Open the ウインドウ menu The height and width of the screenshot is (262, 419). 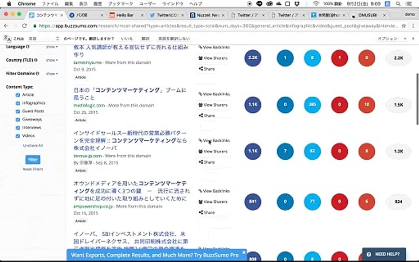(x=173, y=4)
